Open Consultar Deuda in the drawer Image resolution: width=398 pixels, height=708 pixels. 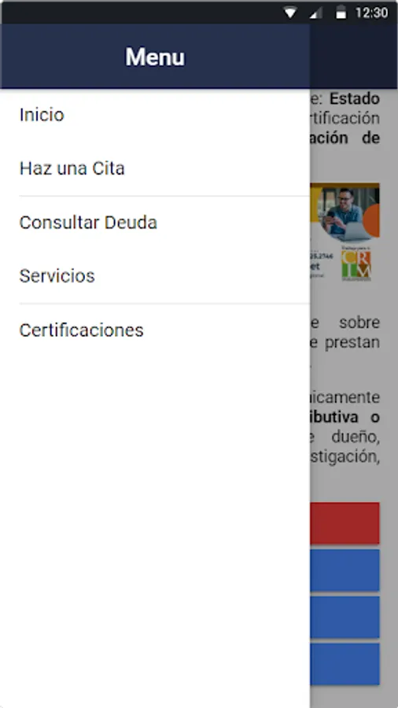pyautogui.click(x=155, y=223)
